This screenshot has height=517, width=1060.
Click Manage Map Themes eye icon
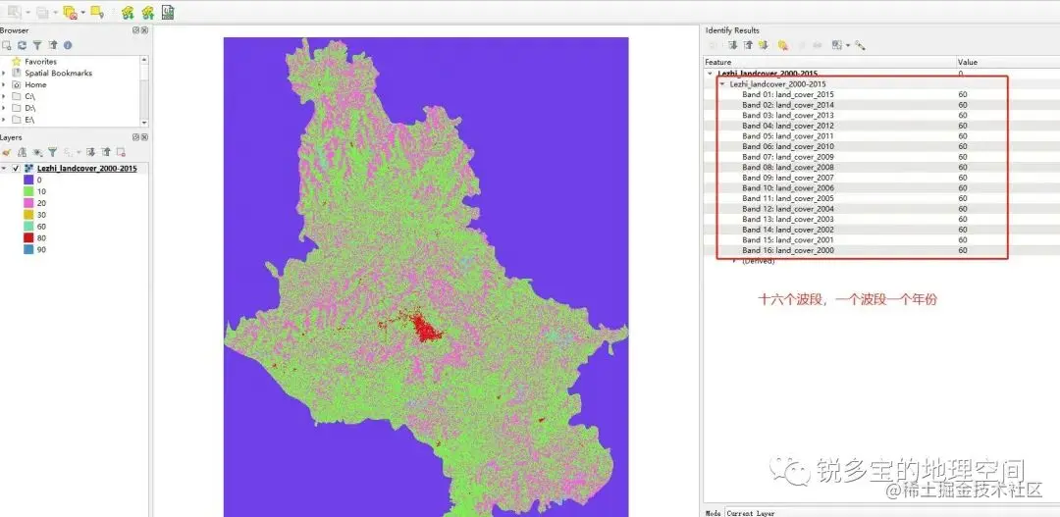(x=37, y=153)
